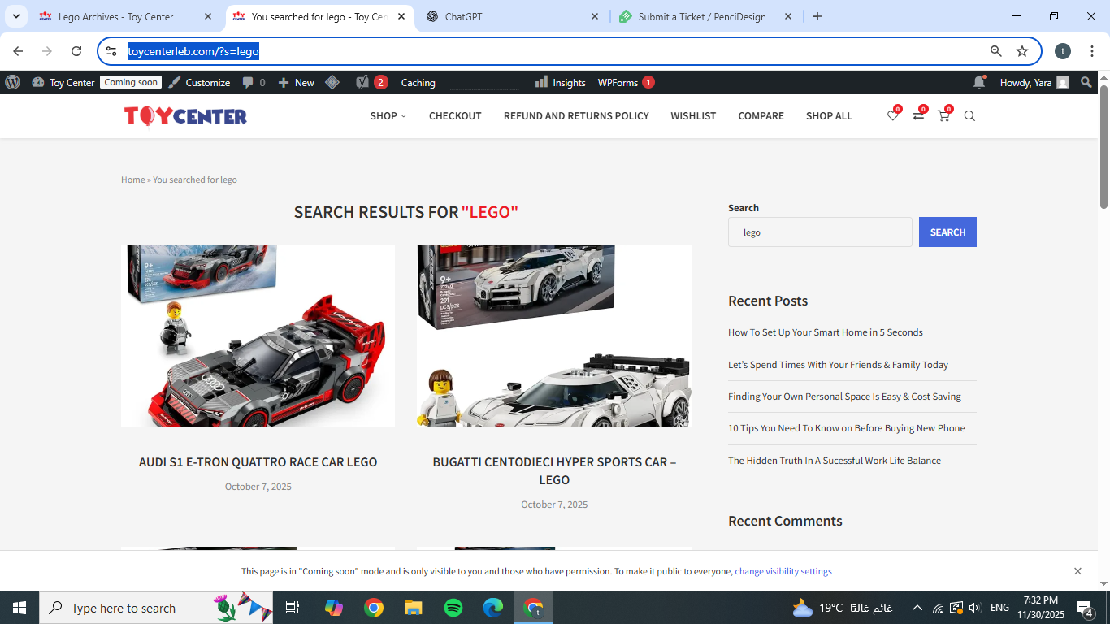Image resolution: width=1110 pixels, height=624 pixels.
Task: Click the Yoast SEO icon in admin bar
Action: click(362, 82)
